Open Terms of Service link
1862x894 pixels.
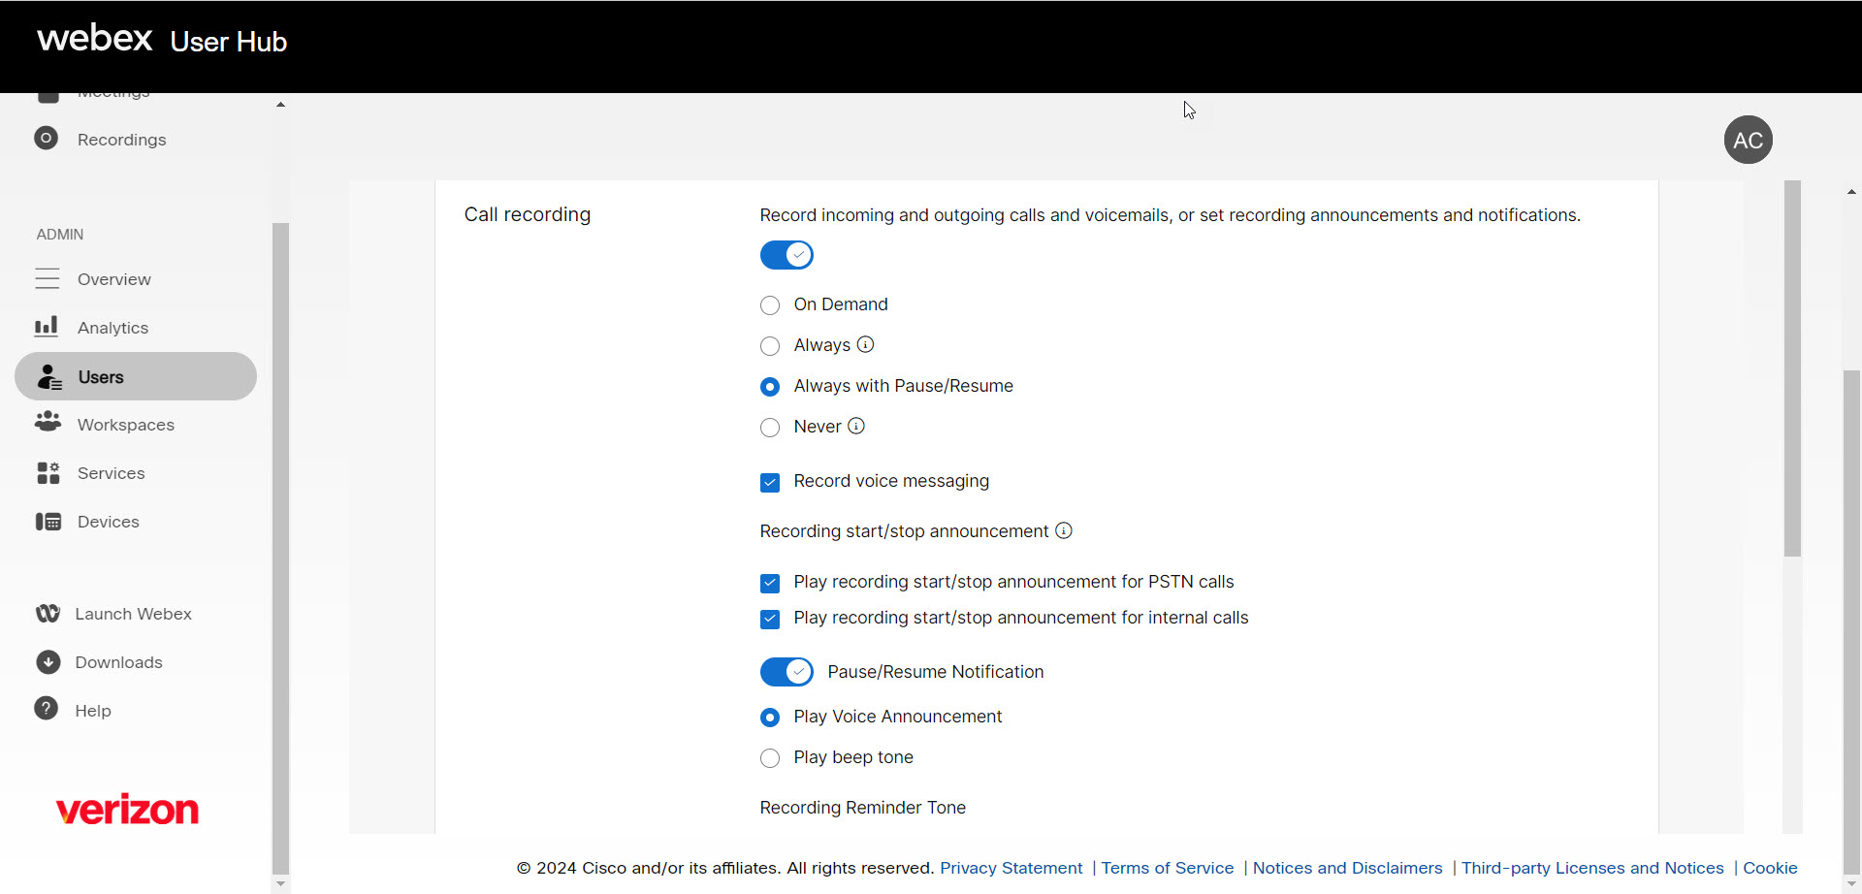click(x=1167, y=868)
